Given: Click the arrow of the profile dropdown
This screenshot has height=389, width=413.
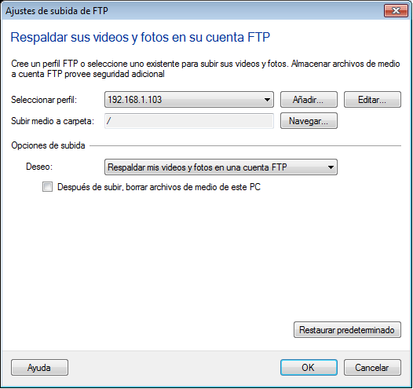Looking at the screenshot, I should tap(267, 100).
